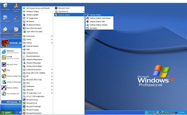Open I.R.I.S. OCR Registration
Viewport: 187px width, 115px height.
[38, 96]
